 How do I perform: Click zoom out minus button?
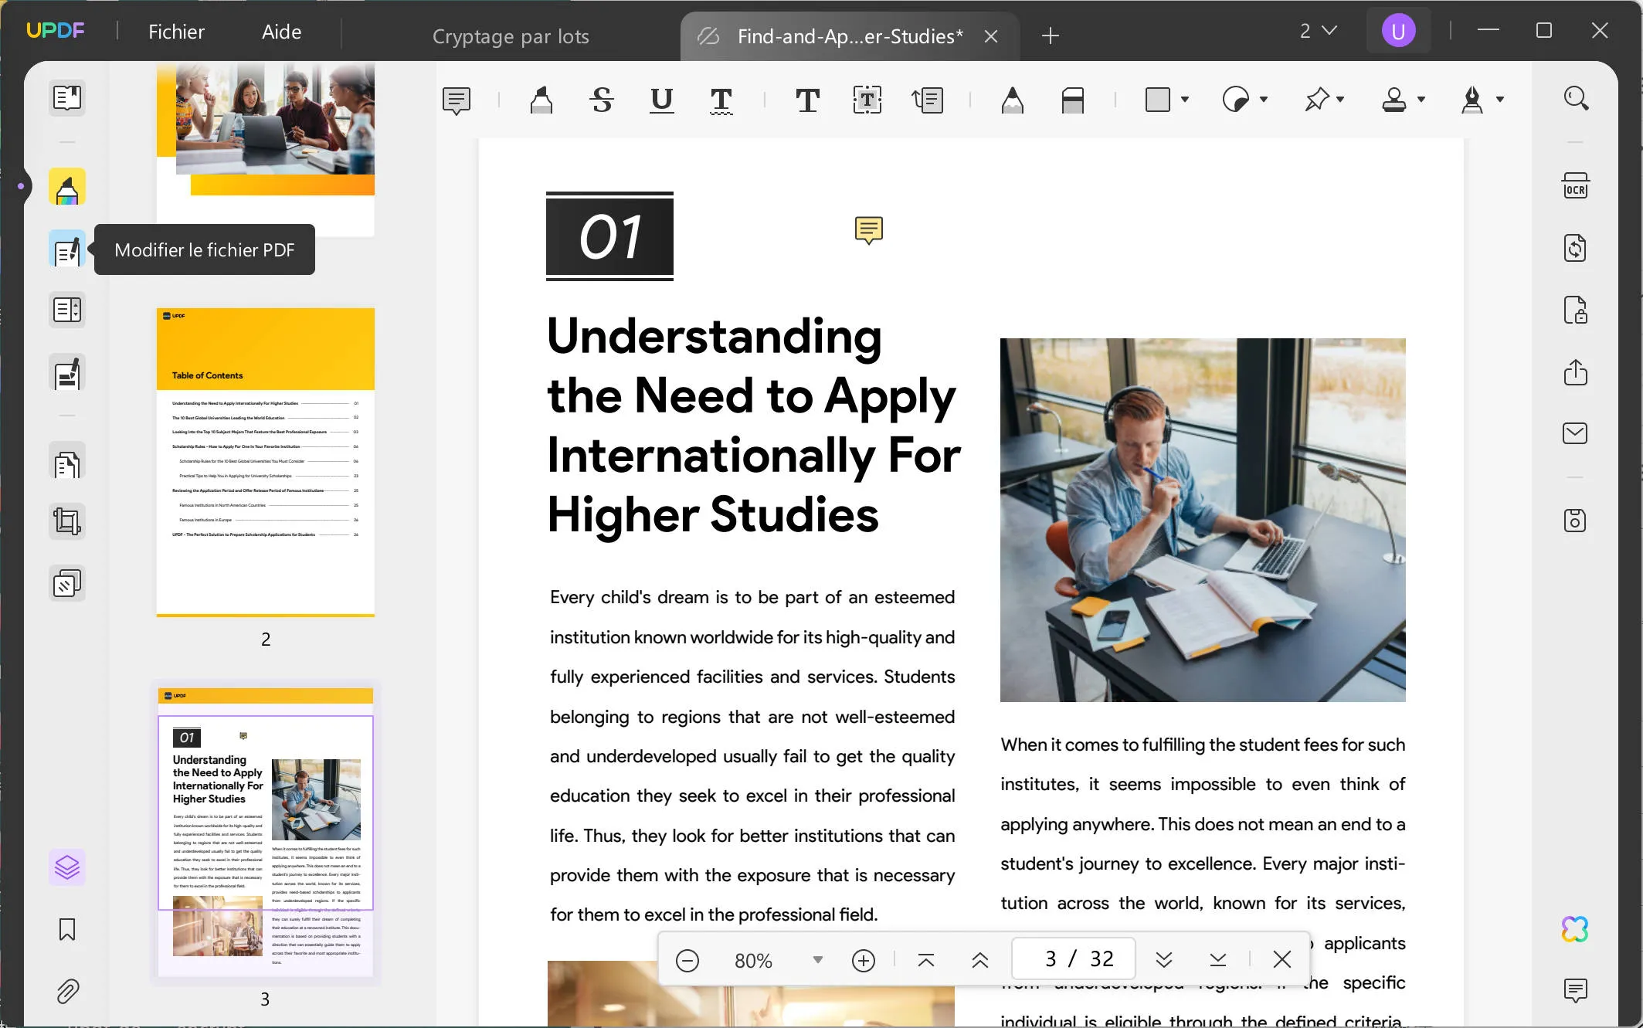click(x=686, y=959)
